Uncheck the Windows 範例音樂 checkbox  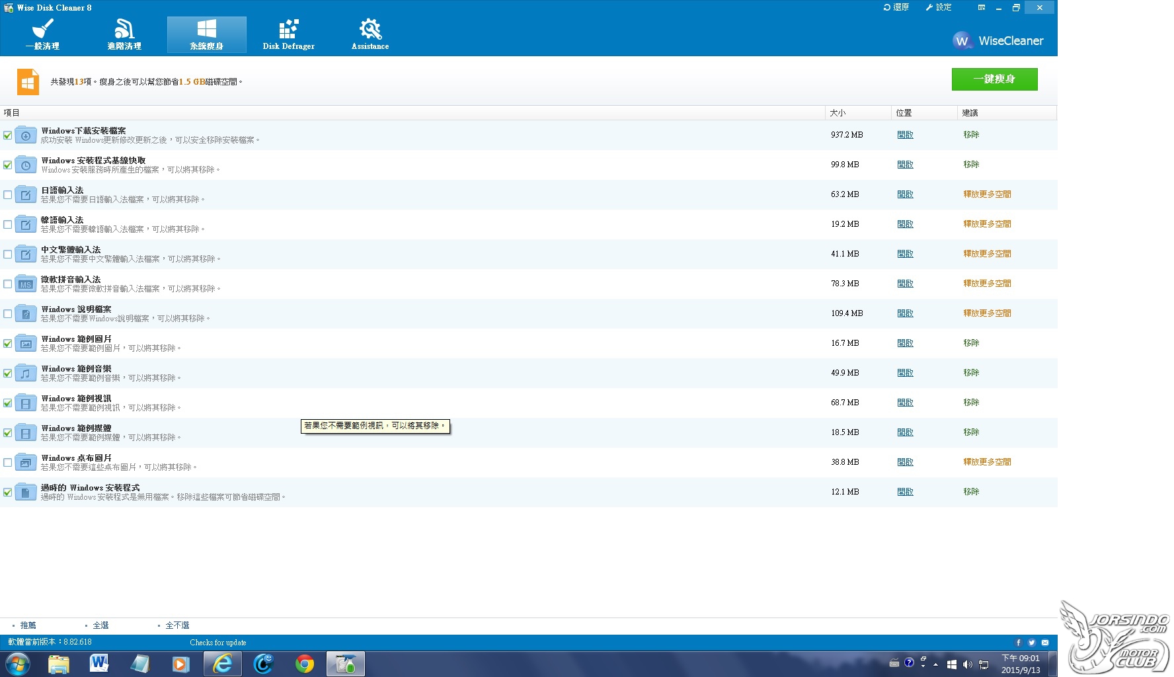click(x=8, y=374)
